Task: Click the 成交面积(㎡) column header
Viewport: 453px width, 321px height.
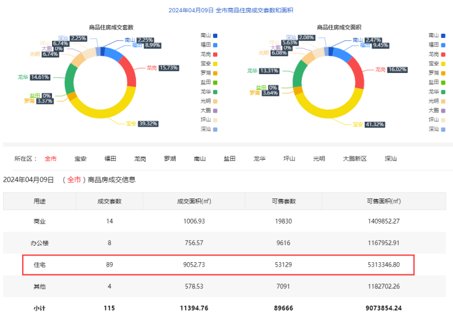Action: tap(193, 201)
